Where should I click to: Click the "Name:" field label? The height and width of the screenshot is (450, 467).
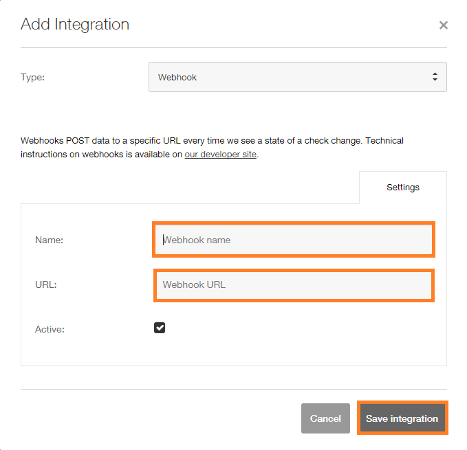[x=49, y=240]
